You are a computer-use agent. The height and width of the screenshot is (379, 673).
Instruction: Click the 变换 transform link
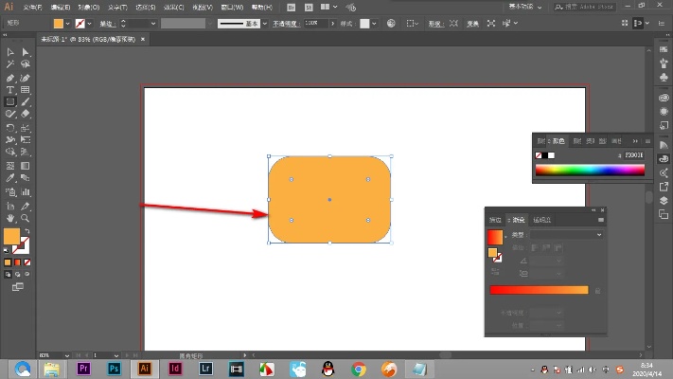pyautogui.click(x=472, y=24)
